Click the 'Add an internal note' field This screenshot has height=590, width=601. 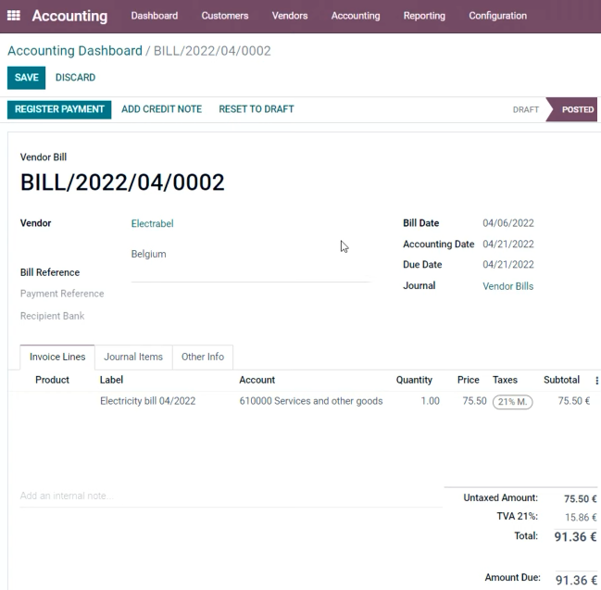[232, 496]
